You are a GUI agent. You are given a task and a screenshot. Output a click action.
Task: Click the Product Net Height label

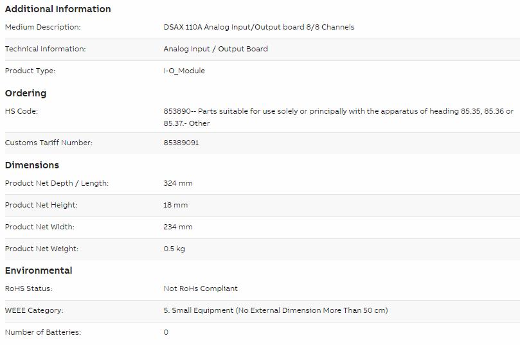(x=40, y=205)
